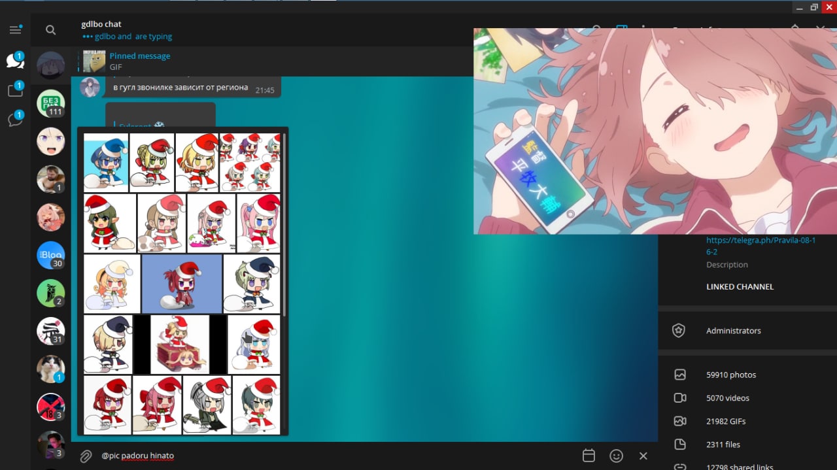Open the telegra.ph Pravila link
Viewport: 837px width, 470px height.
760,246
